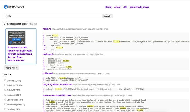Open the bat_ODI_Delano W Hollis.csv result
190x112 pixels.
[x=57, y=84]
